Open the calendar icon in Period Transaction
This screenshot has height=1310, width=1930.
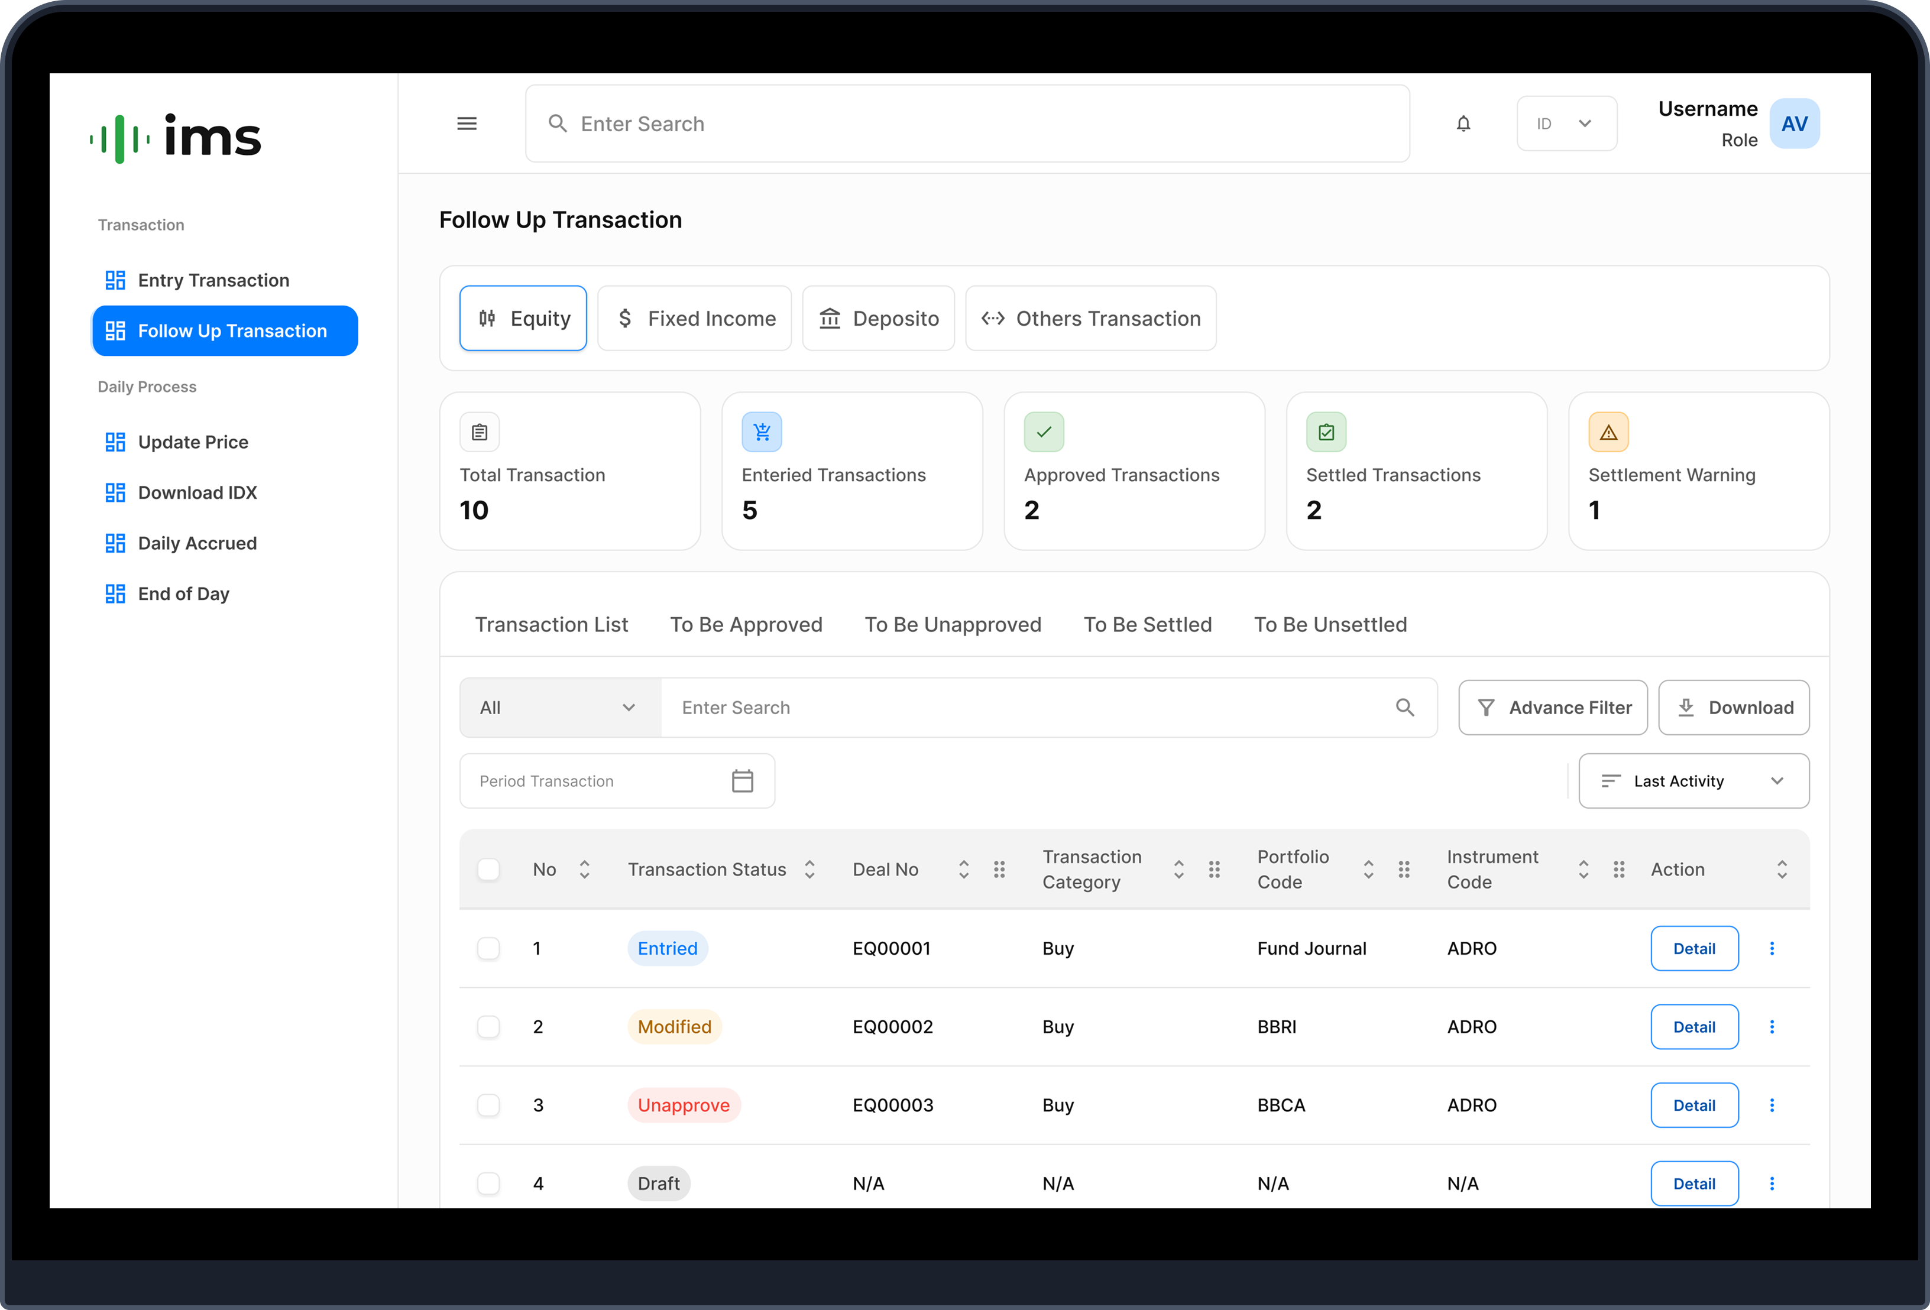click(743, 780)
